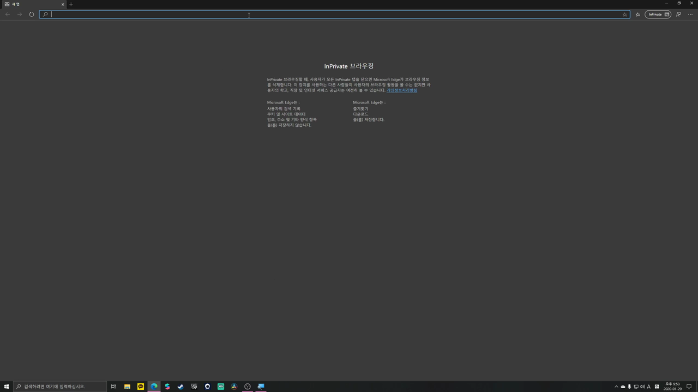Image resolution: width=698 pixels, height=392 pixels.
Task: Open File Explorer from the taskbar
Action: click(127, 387)
